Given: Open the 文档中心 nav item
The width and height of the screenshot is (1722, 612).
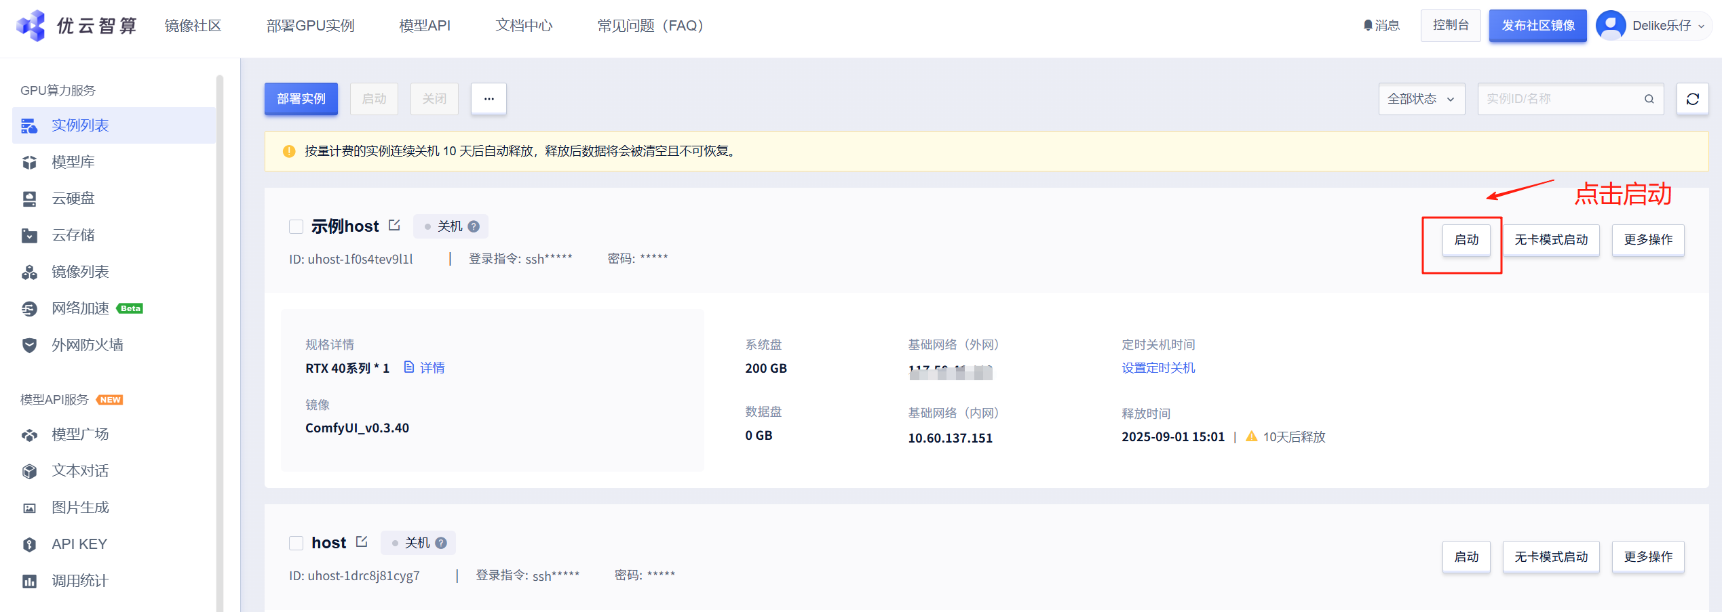Looking at the screenshot, I should [x=524, y=26].
